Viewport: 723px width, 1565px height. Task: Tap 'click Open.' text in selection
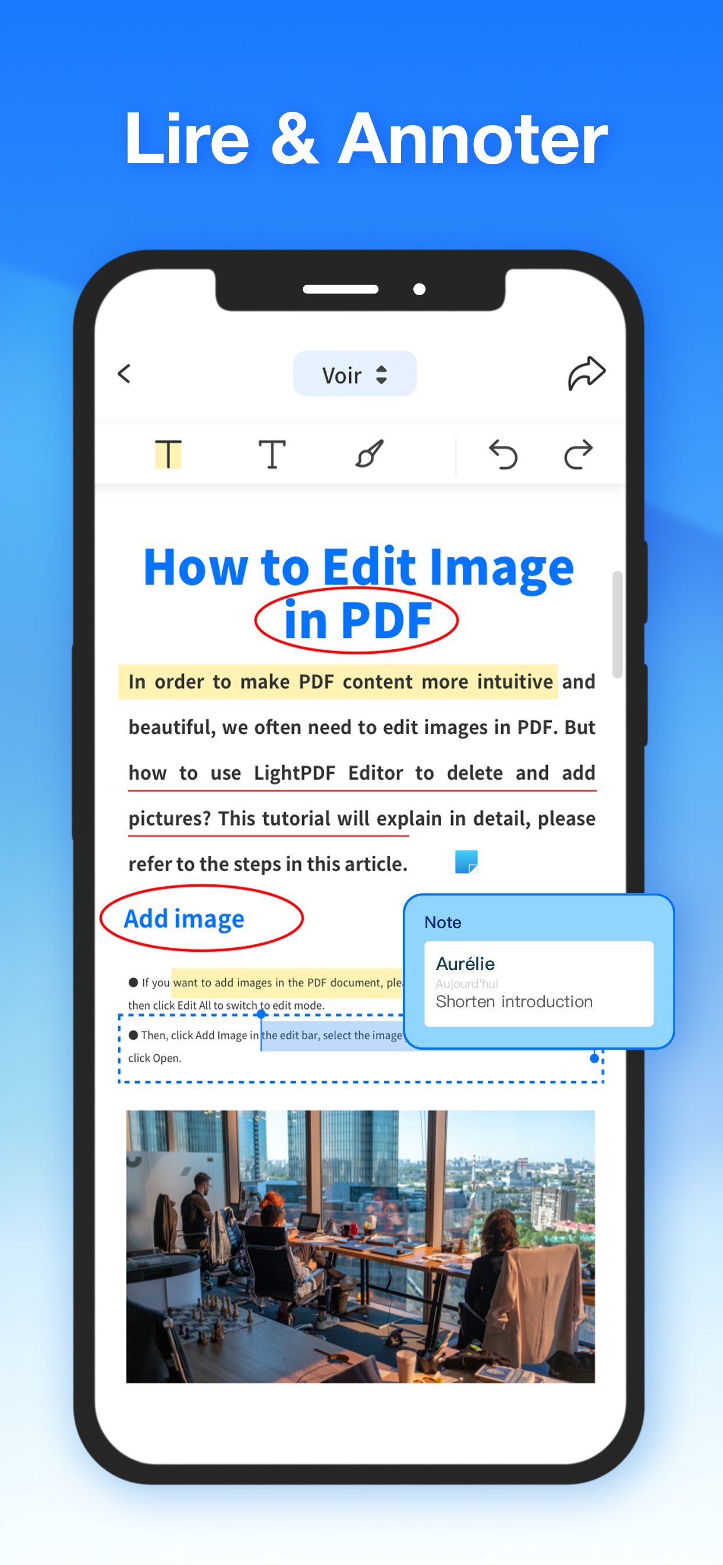tap(155, 1058)
